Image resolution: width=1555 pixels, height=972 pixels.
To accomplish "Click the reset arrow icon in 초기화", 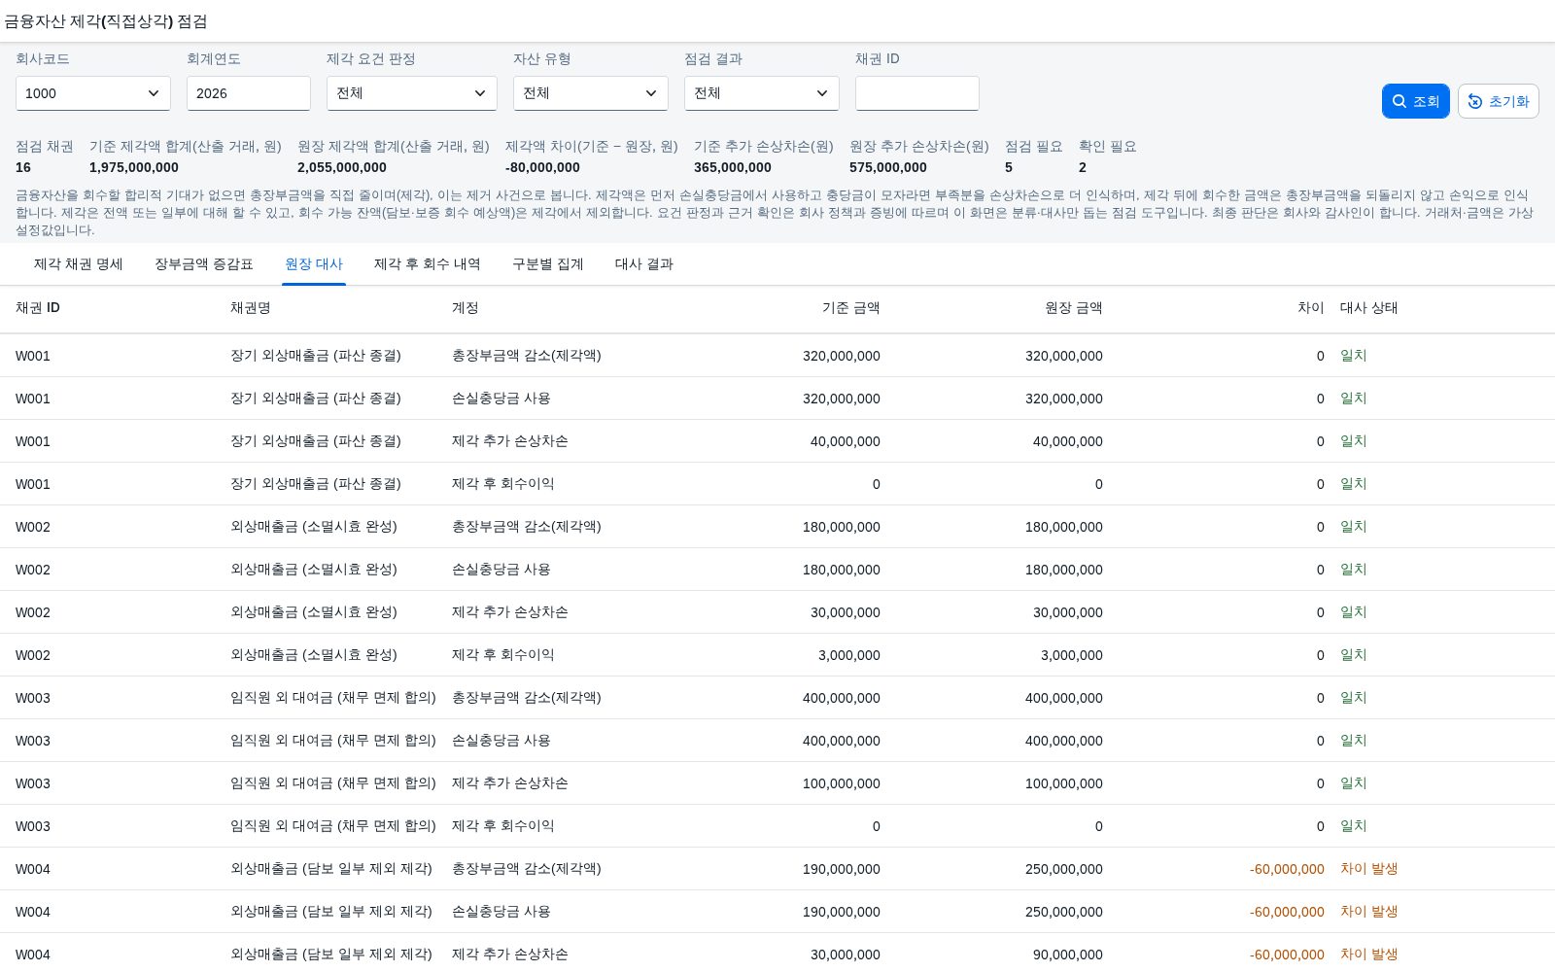I will 1475,101.
